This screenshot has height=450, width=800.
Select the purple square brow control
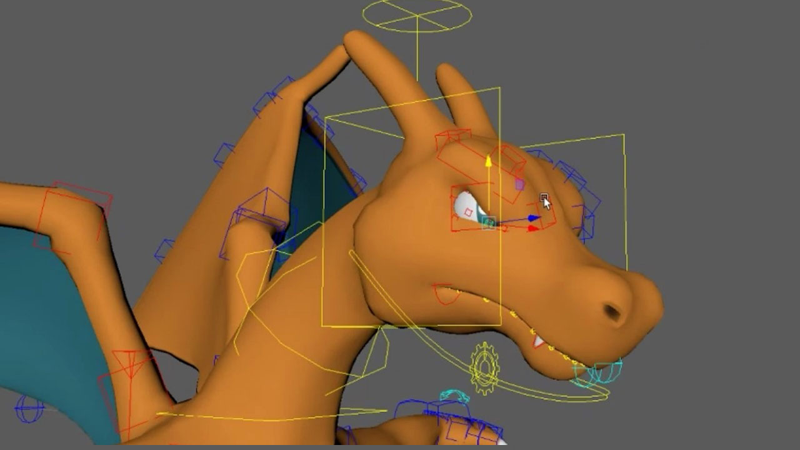[x=519, y=184]
